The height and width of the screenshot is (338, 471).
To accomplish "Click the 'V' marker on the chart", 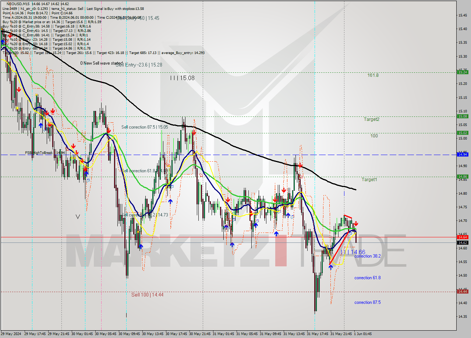I will coord(78,217).
